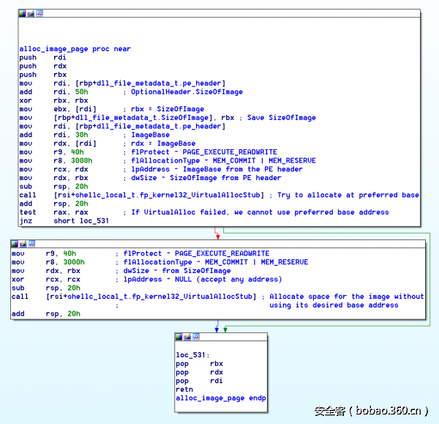Image resolution: width=439 pixels, height=424 pixels.
Task: Click the pencil edit icon of the top node
Action: coord(30,13)
